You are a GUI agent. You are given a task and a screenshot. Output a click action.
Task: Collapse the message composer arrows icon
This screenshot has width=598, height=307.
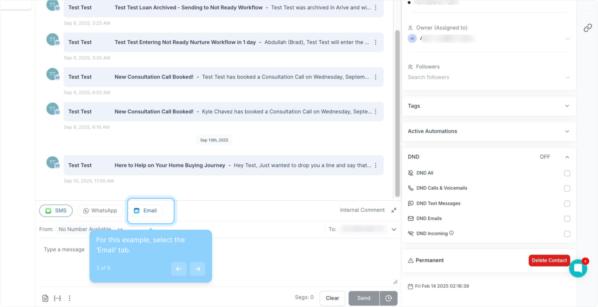[x=394, y=210]
